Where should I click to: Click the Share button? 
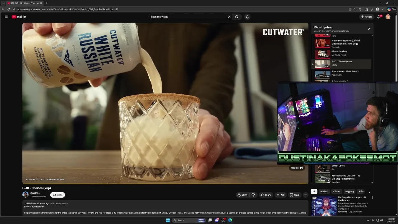coord(266,195)
